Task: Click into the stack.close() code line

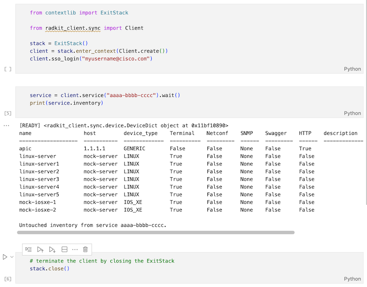Action: 50,268
